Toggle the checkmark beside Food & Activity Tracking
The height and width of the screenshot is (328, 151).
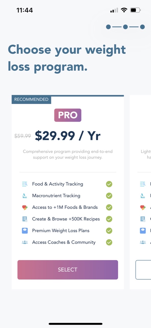109,184
